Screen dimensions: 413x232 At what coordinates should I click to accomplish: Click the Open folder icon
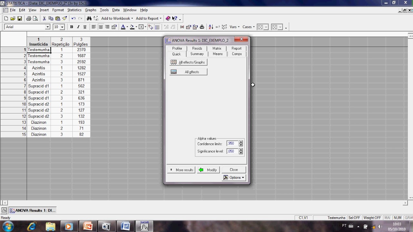click(13, 19)
